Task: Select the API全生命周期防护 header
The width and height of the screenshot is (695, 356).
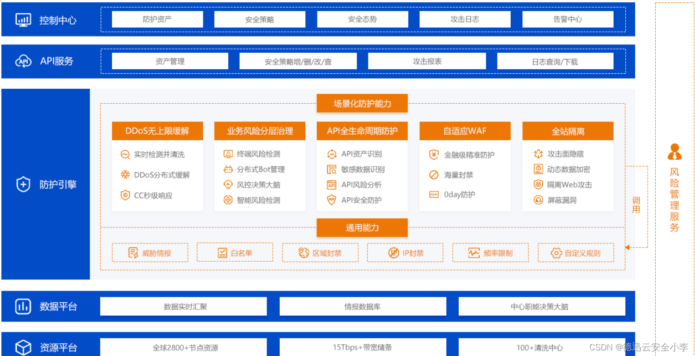Action: pos(362,131)
